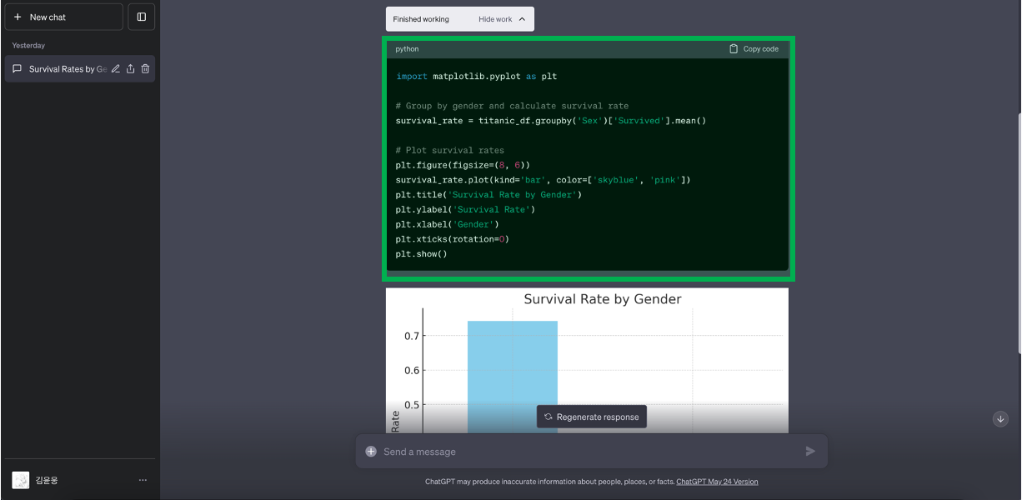This screenshot has width=1022, height=500.
Task: Share the chat via the share icon
Action: (130, 68)
